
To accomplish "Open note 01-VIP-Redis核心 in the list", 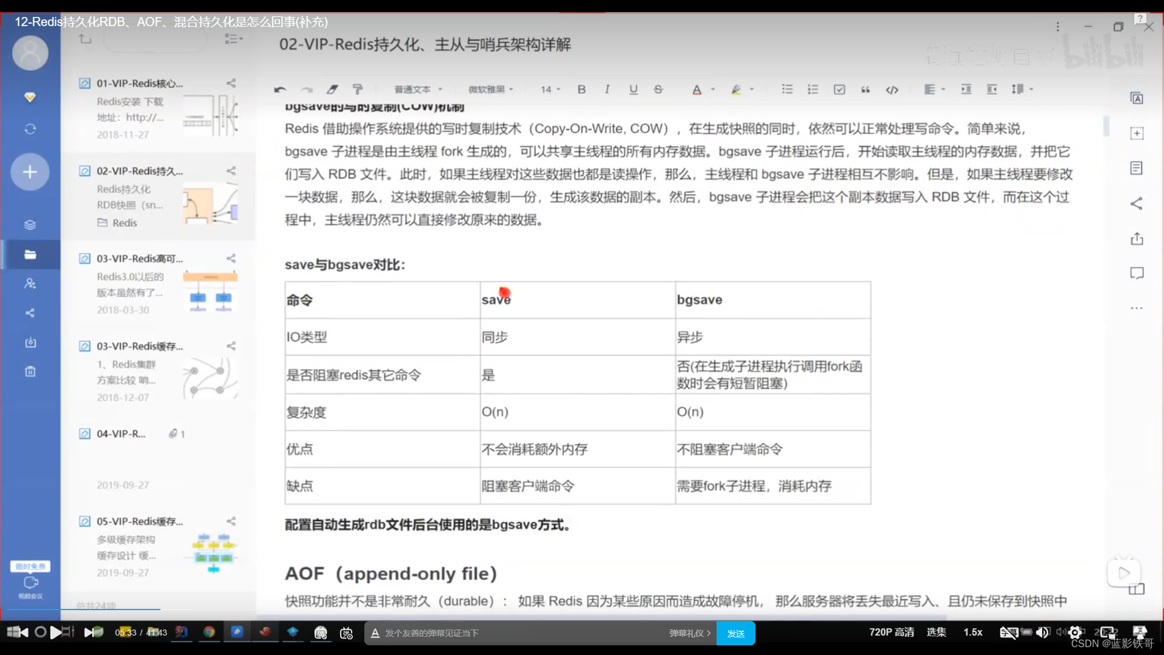I will [158, 109].
